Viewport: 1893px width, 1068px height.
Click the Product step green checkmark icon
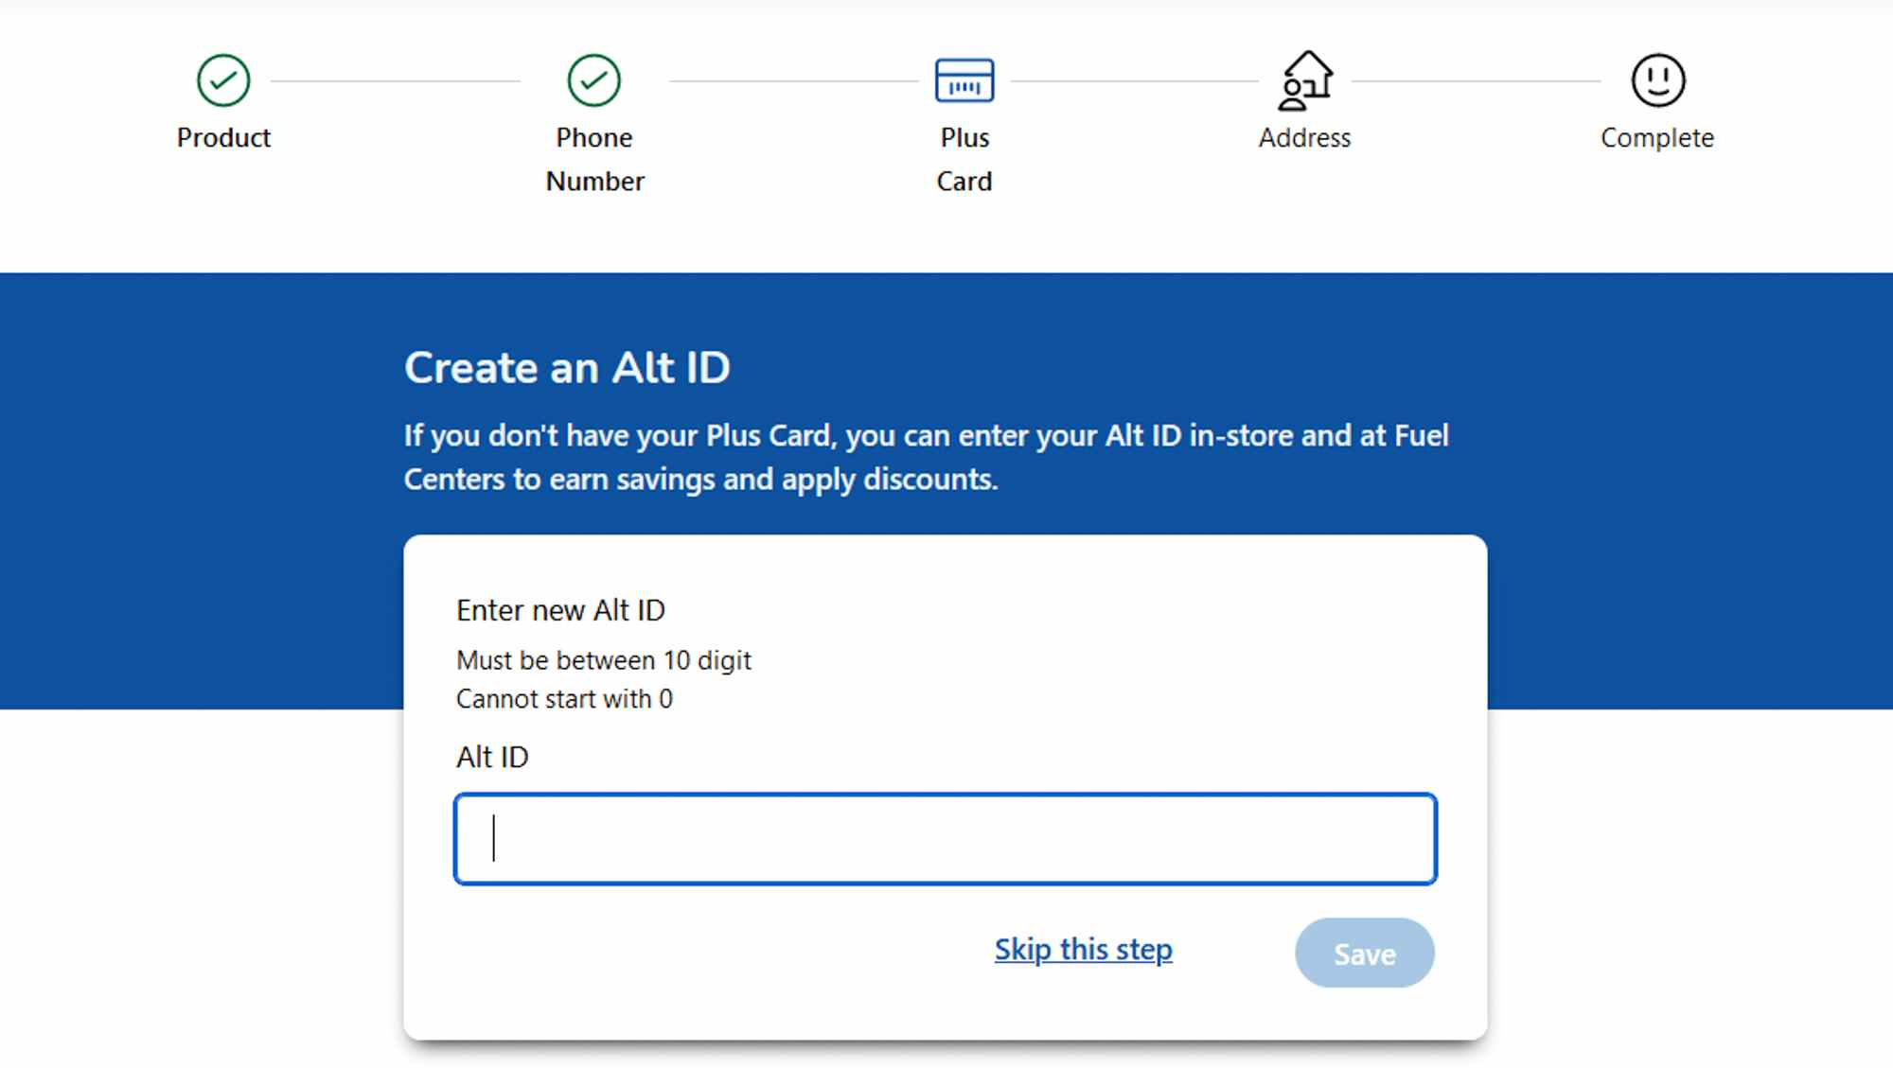pyautogui.click(x=223, y=80)
